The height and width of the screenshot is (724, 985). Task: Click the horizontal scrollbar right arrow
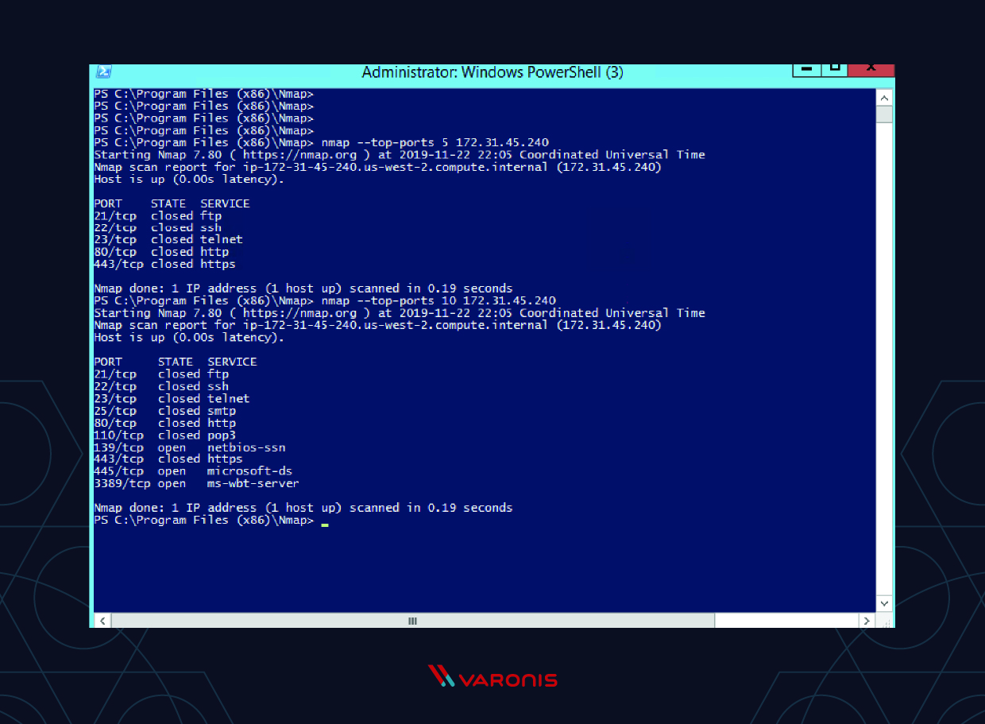[867, 621]
